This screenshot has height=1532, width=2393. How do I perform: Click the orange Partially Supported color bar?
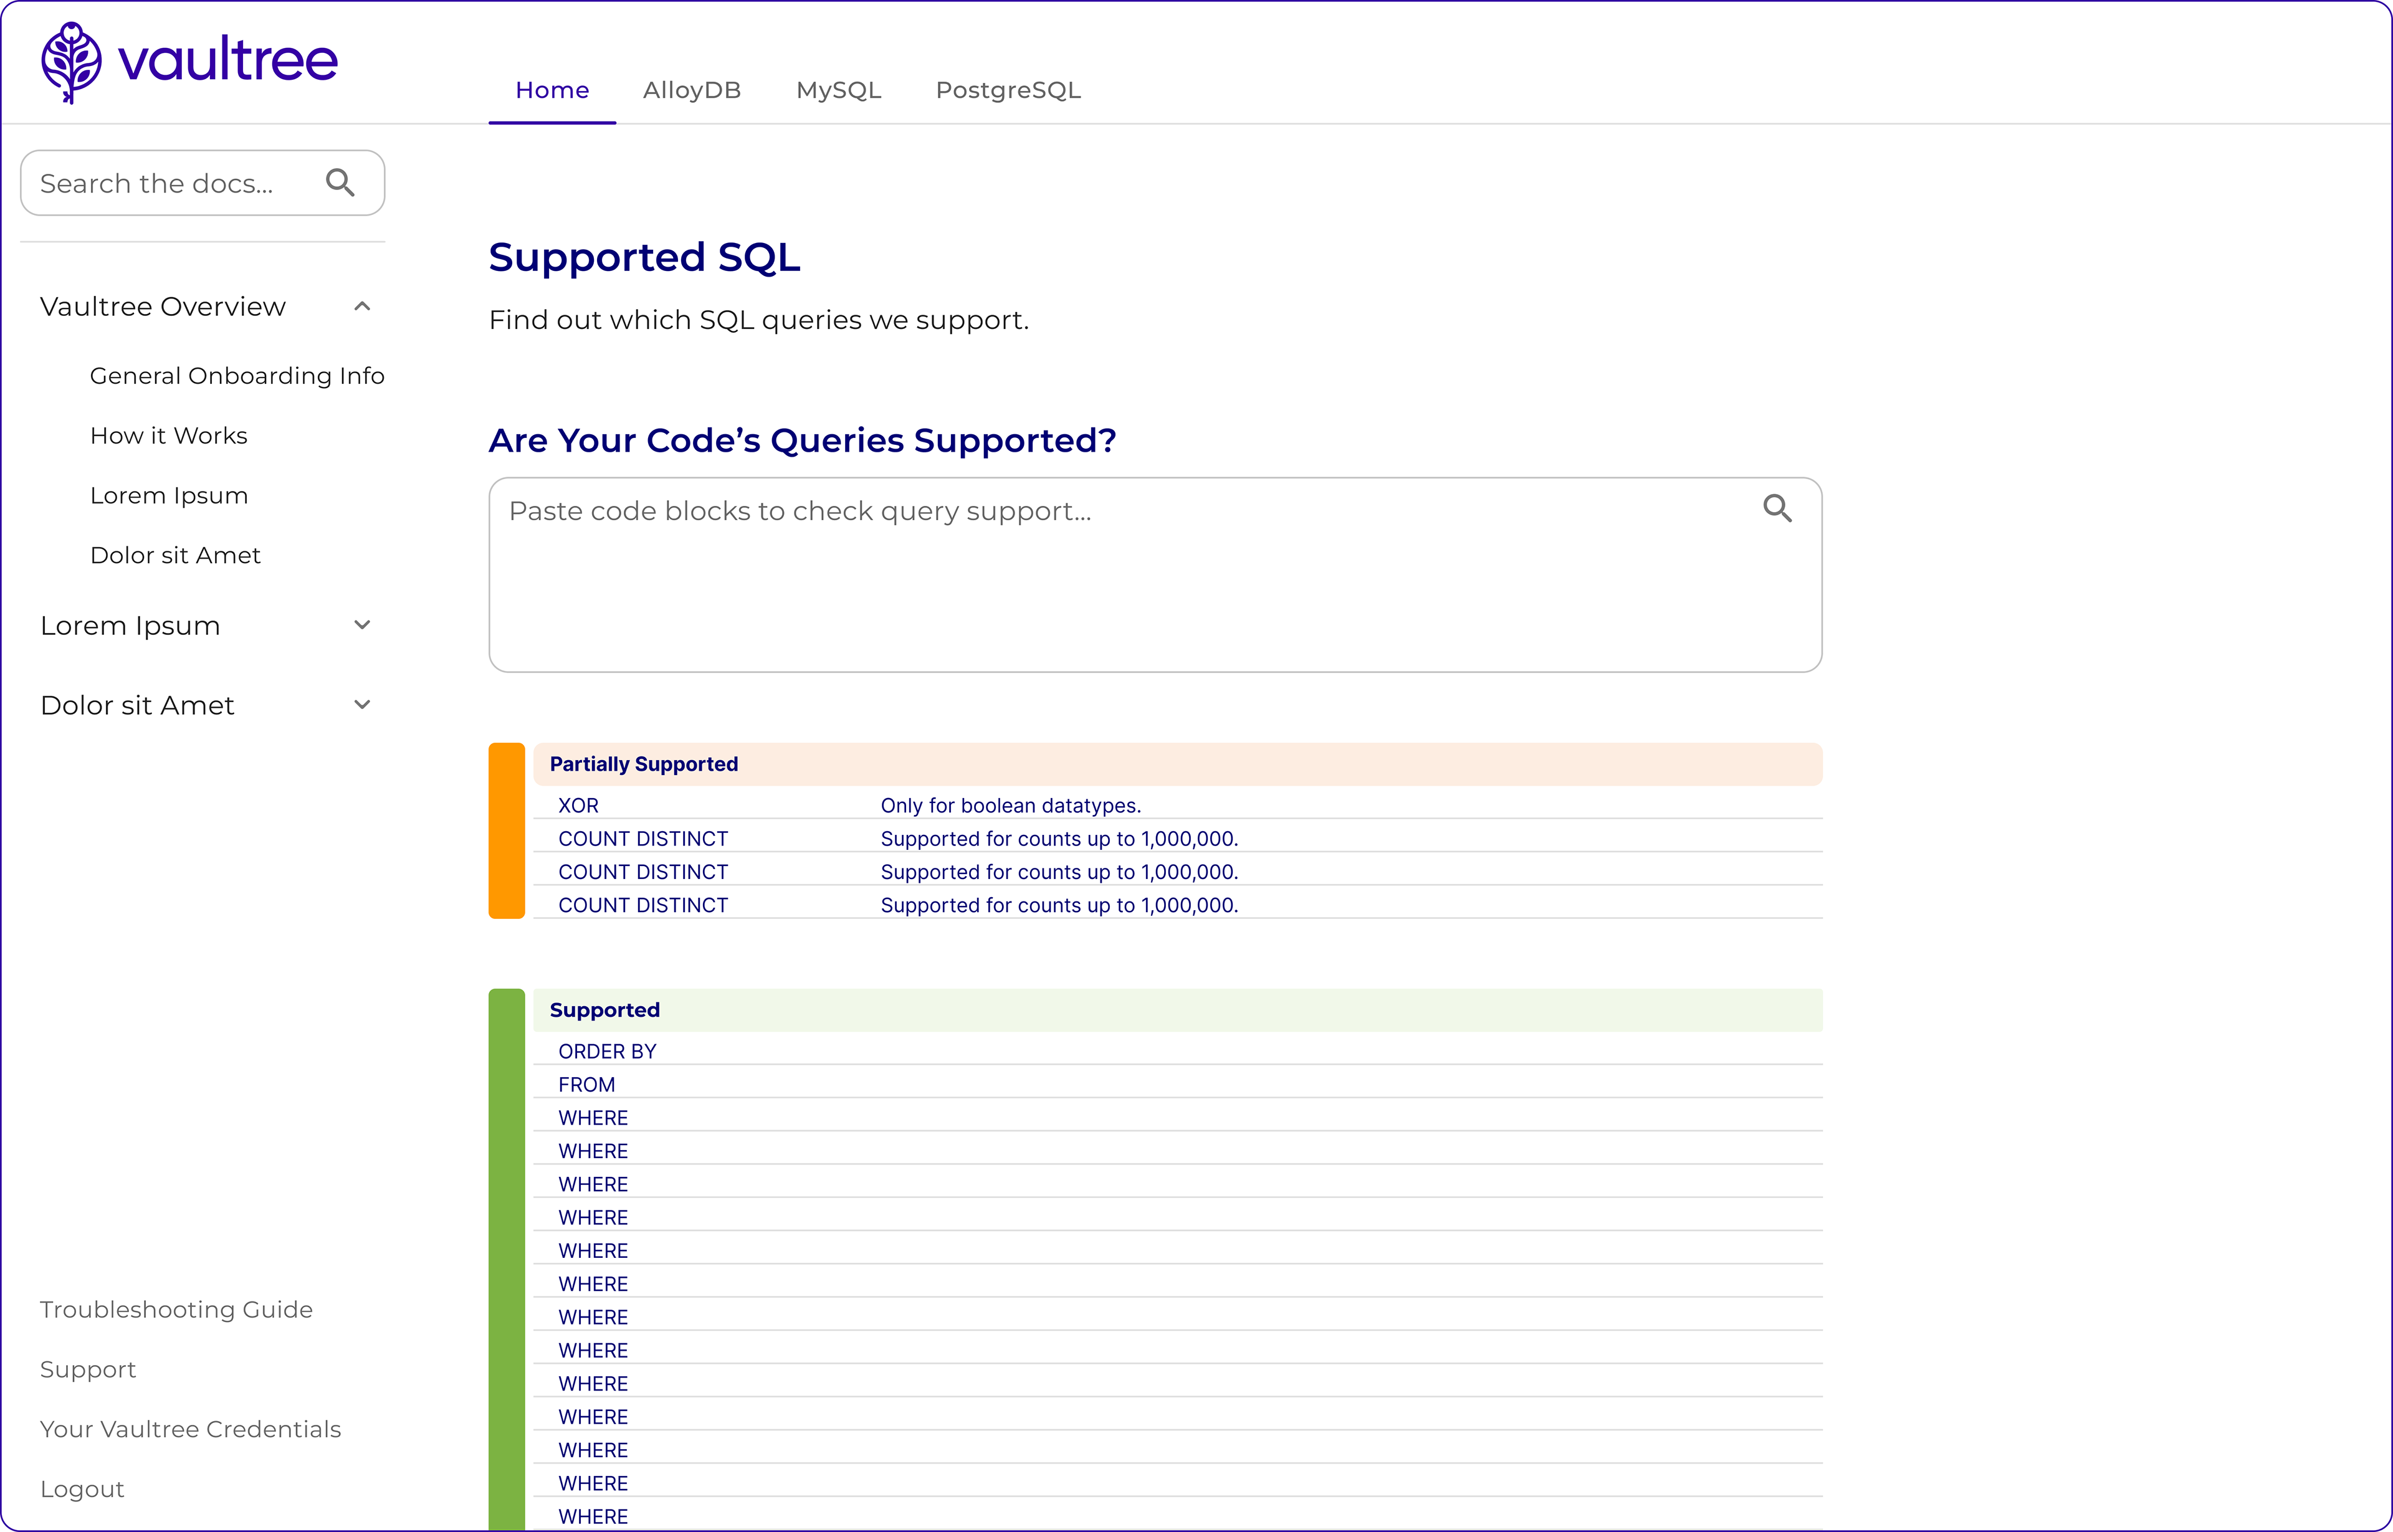tap(507, 830)
